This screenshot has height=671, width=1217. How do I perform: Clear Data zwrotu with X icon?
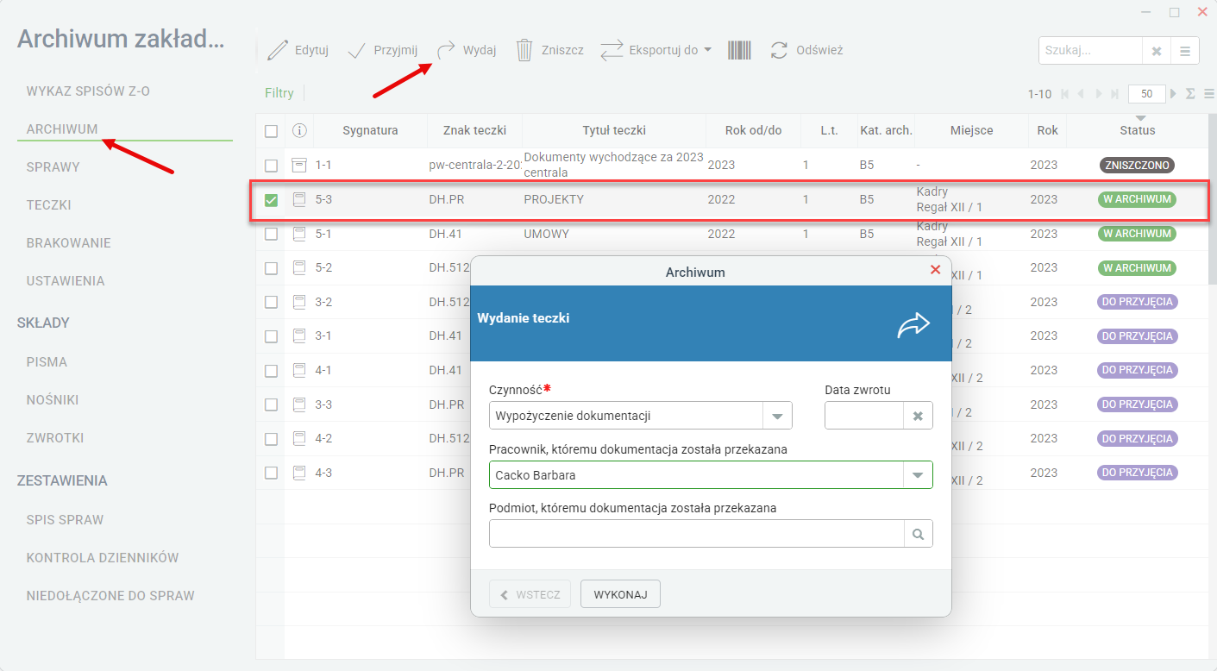click(918, 416)
